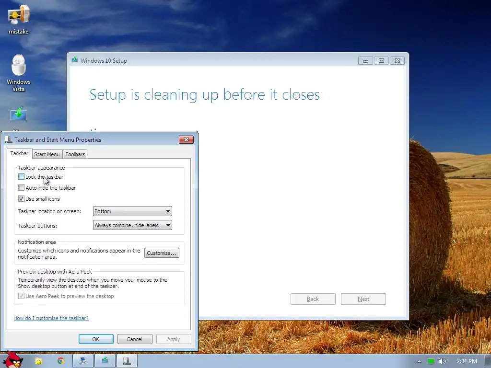Select the Taskbar tab
Screen dimensions: 491x368
point(19,153)
